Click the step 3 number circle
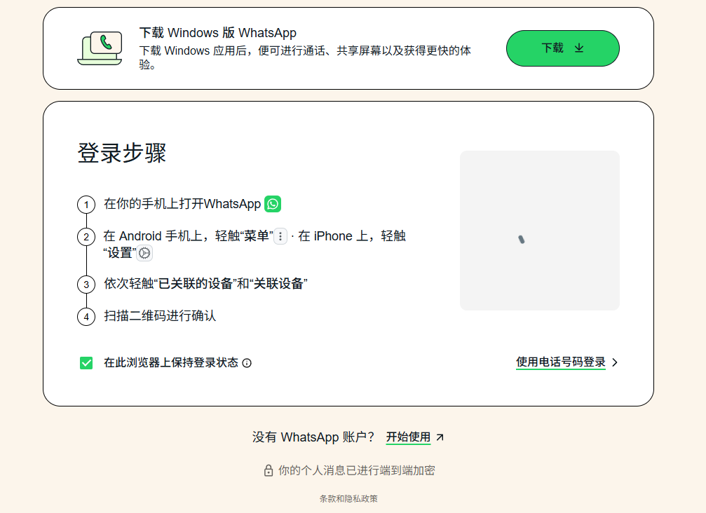This screenshot has width=706, height=513. tap(86, 285)
